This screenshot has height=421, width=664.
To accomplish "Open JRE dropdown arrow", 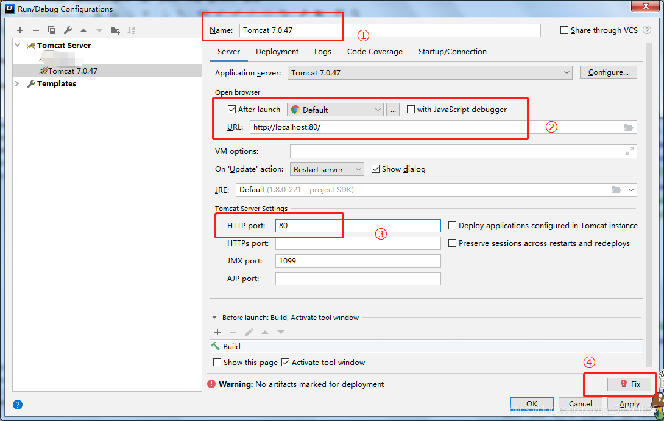I will tap(631, 190).
